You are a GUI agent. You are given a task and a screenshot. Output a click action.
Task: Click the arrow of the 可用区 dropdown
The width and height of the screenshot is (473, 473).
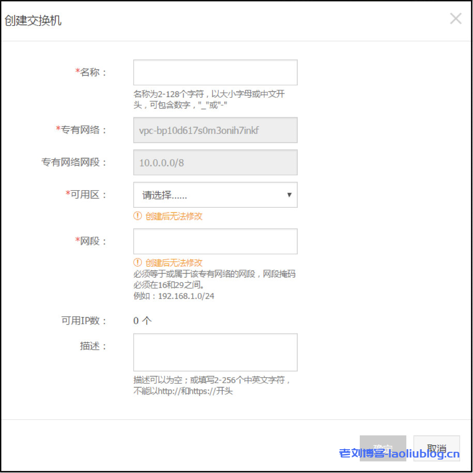click(x=289, y=195)
